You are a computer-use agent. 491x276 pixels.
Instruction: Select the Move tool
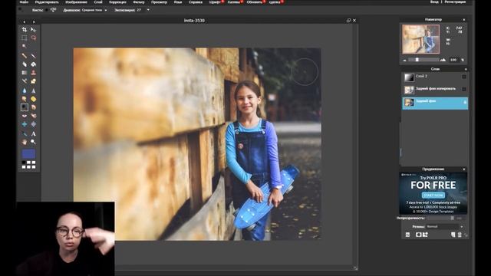[x=33, y=29]
